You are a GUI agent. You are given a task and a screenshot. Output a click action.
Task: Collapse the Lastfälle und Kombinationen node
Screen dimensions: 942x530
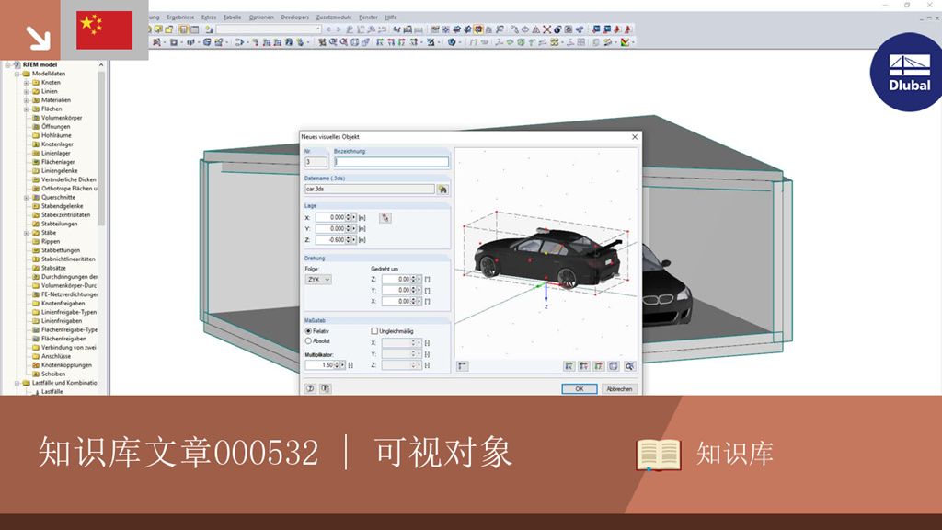(17, 383)
